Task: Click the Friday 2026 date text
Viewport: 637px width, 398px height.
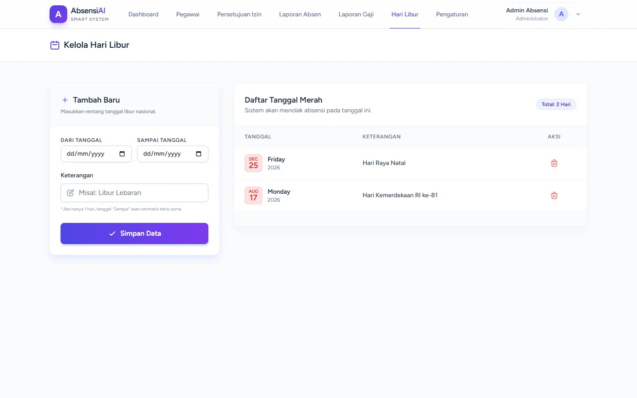Action: 276,163
